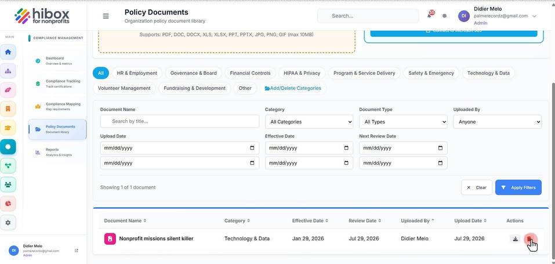Expand the user account chevron in header
The image size is (555, 264).
[x=534, y=16]
